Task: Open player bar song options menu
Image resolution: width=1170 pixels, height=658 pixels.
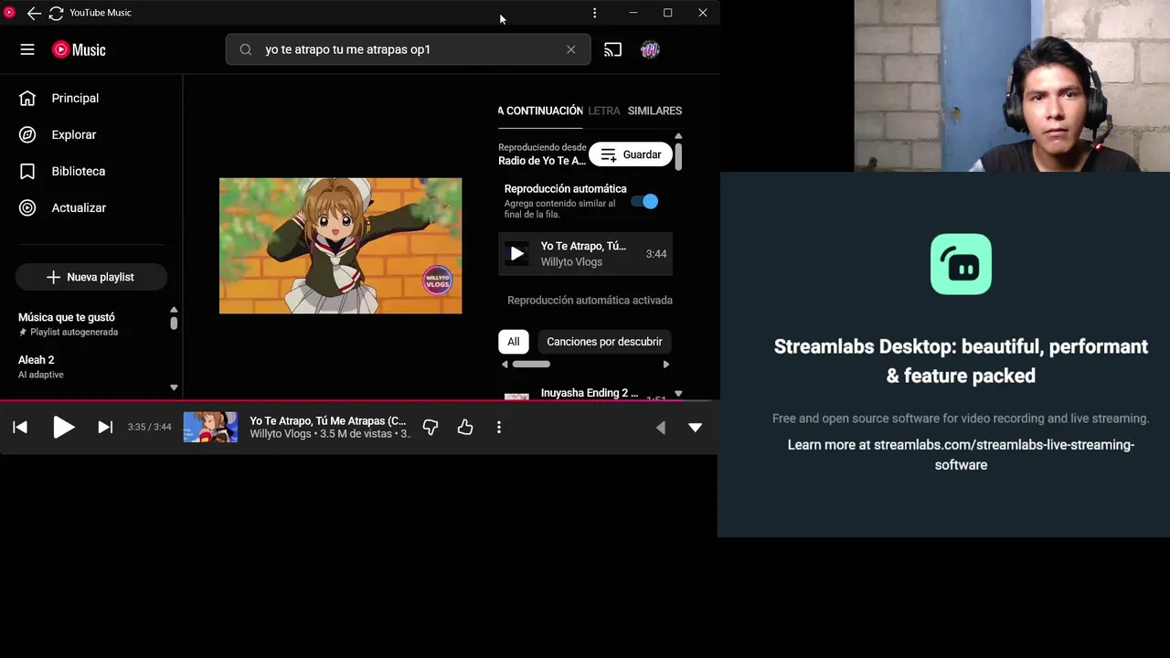Action: pos(499,427)
